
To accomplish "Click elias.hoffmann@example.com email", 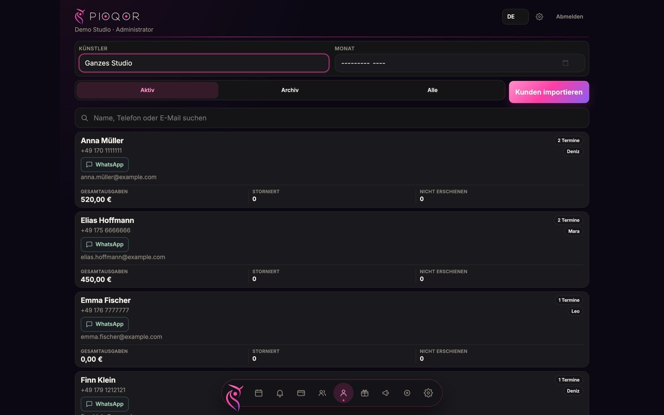I will point(123,257).
